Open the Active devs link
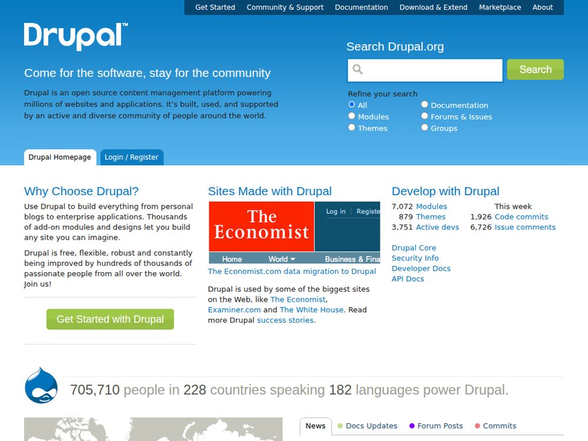The image size is (588, 441). pos(437,227)
